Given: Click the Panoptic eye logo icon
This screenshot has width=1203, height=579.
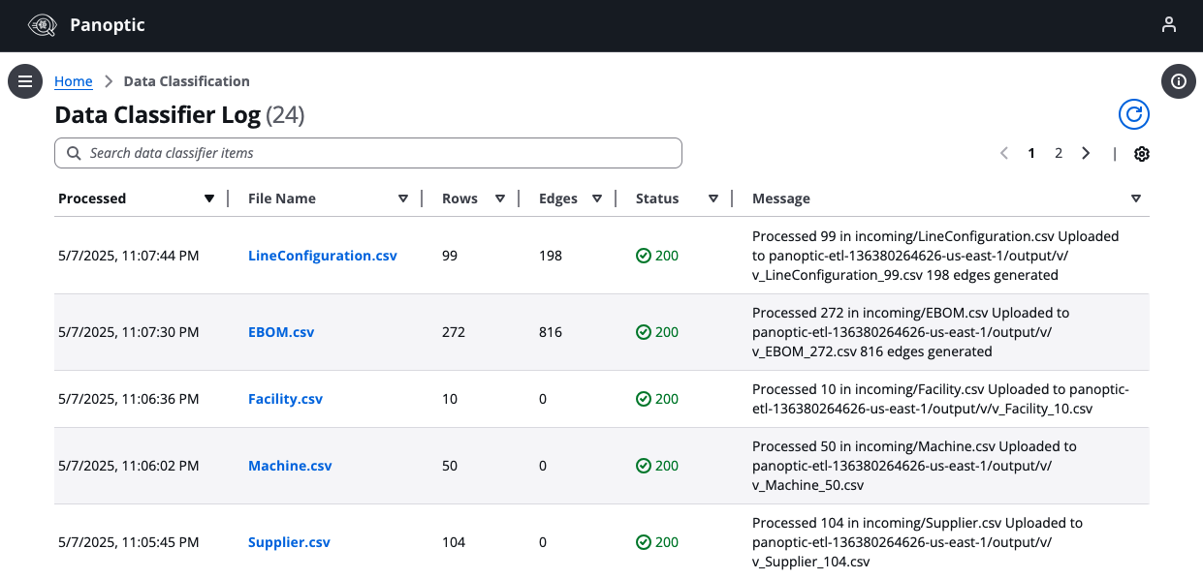Looking at the screenshot, I should point(44,25).
